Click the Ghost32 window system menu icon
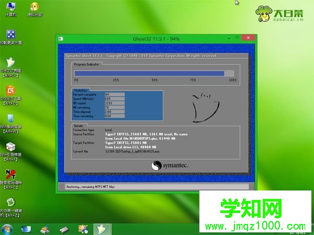This screenshot has height=235, width=314. click(61, 39)
